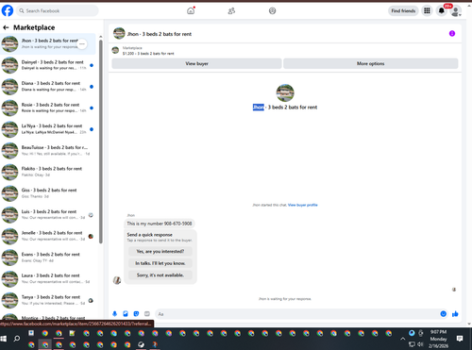The height and width of the screenshot is (350, 472).
Task: Open the Facebook menu grid icon
Action: coord(427,10)
